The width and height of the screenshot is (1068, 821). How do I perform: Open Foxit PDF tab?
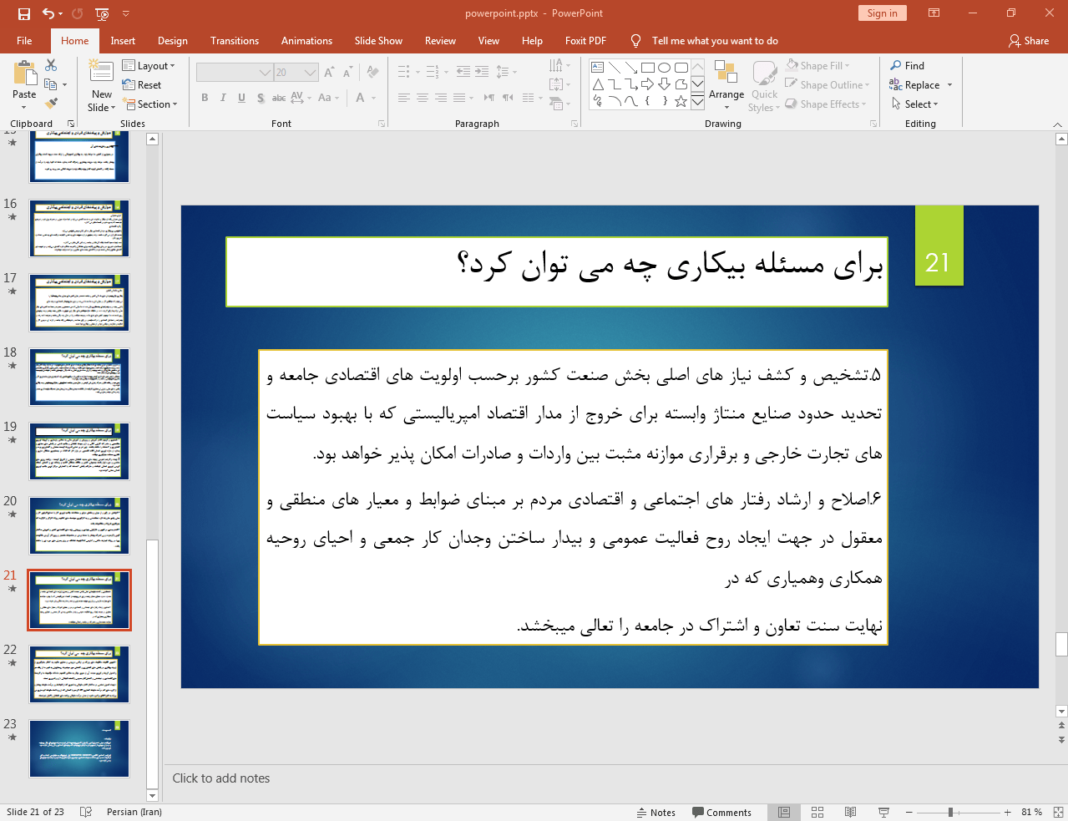pos(585,41)
